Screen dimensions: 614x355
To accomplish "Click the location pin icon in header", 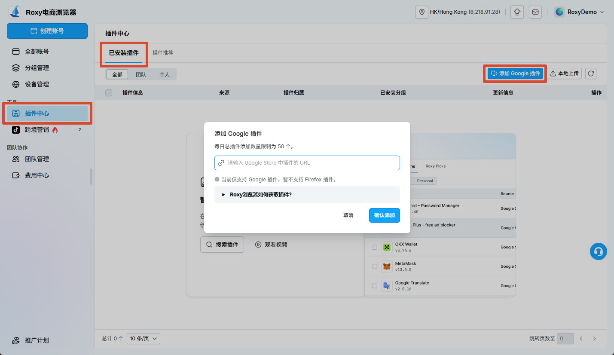I will [422, 12].
